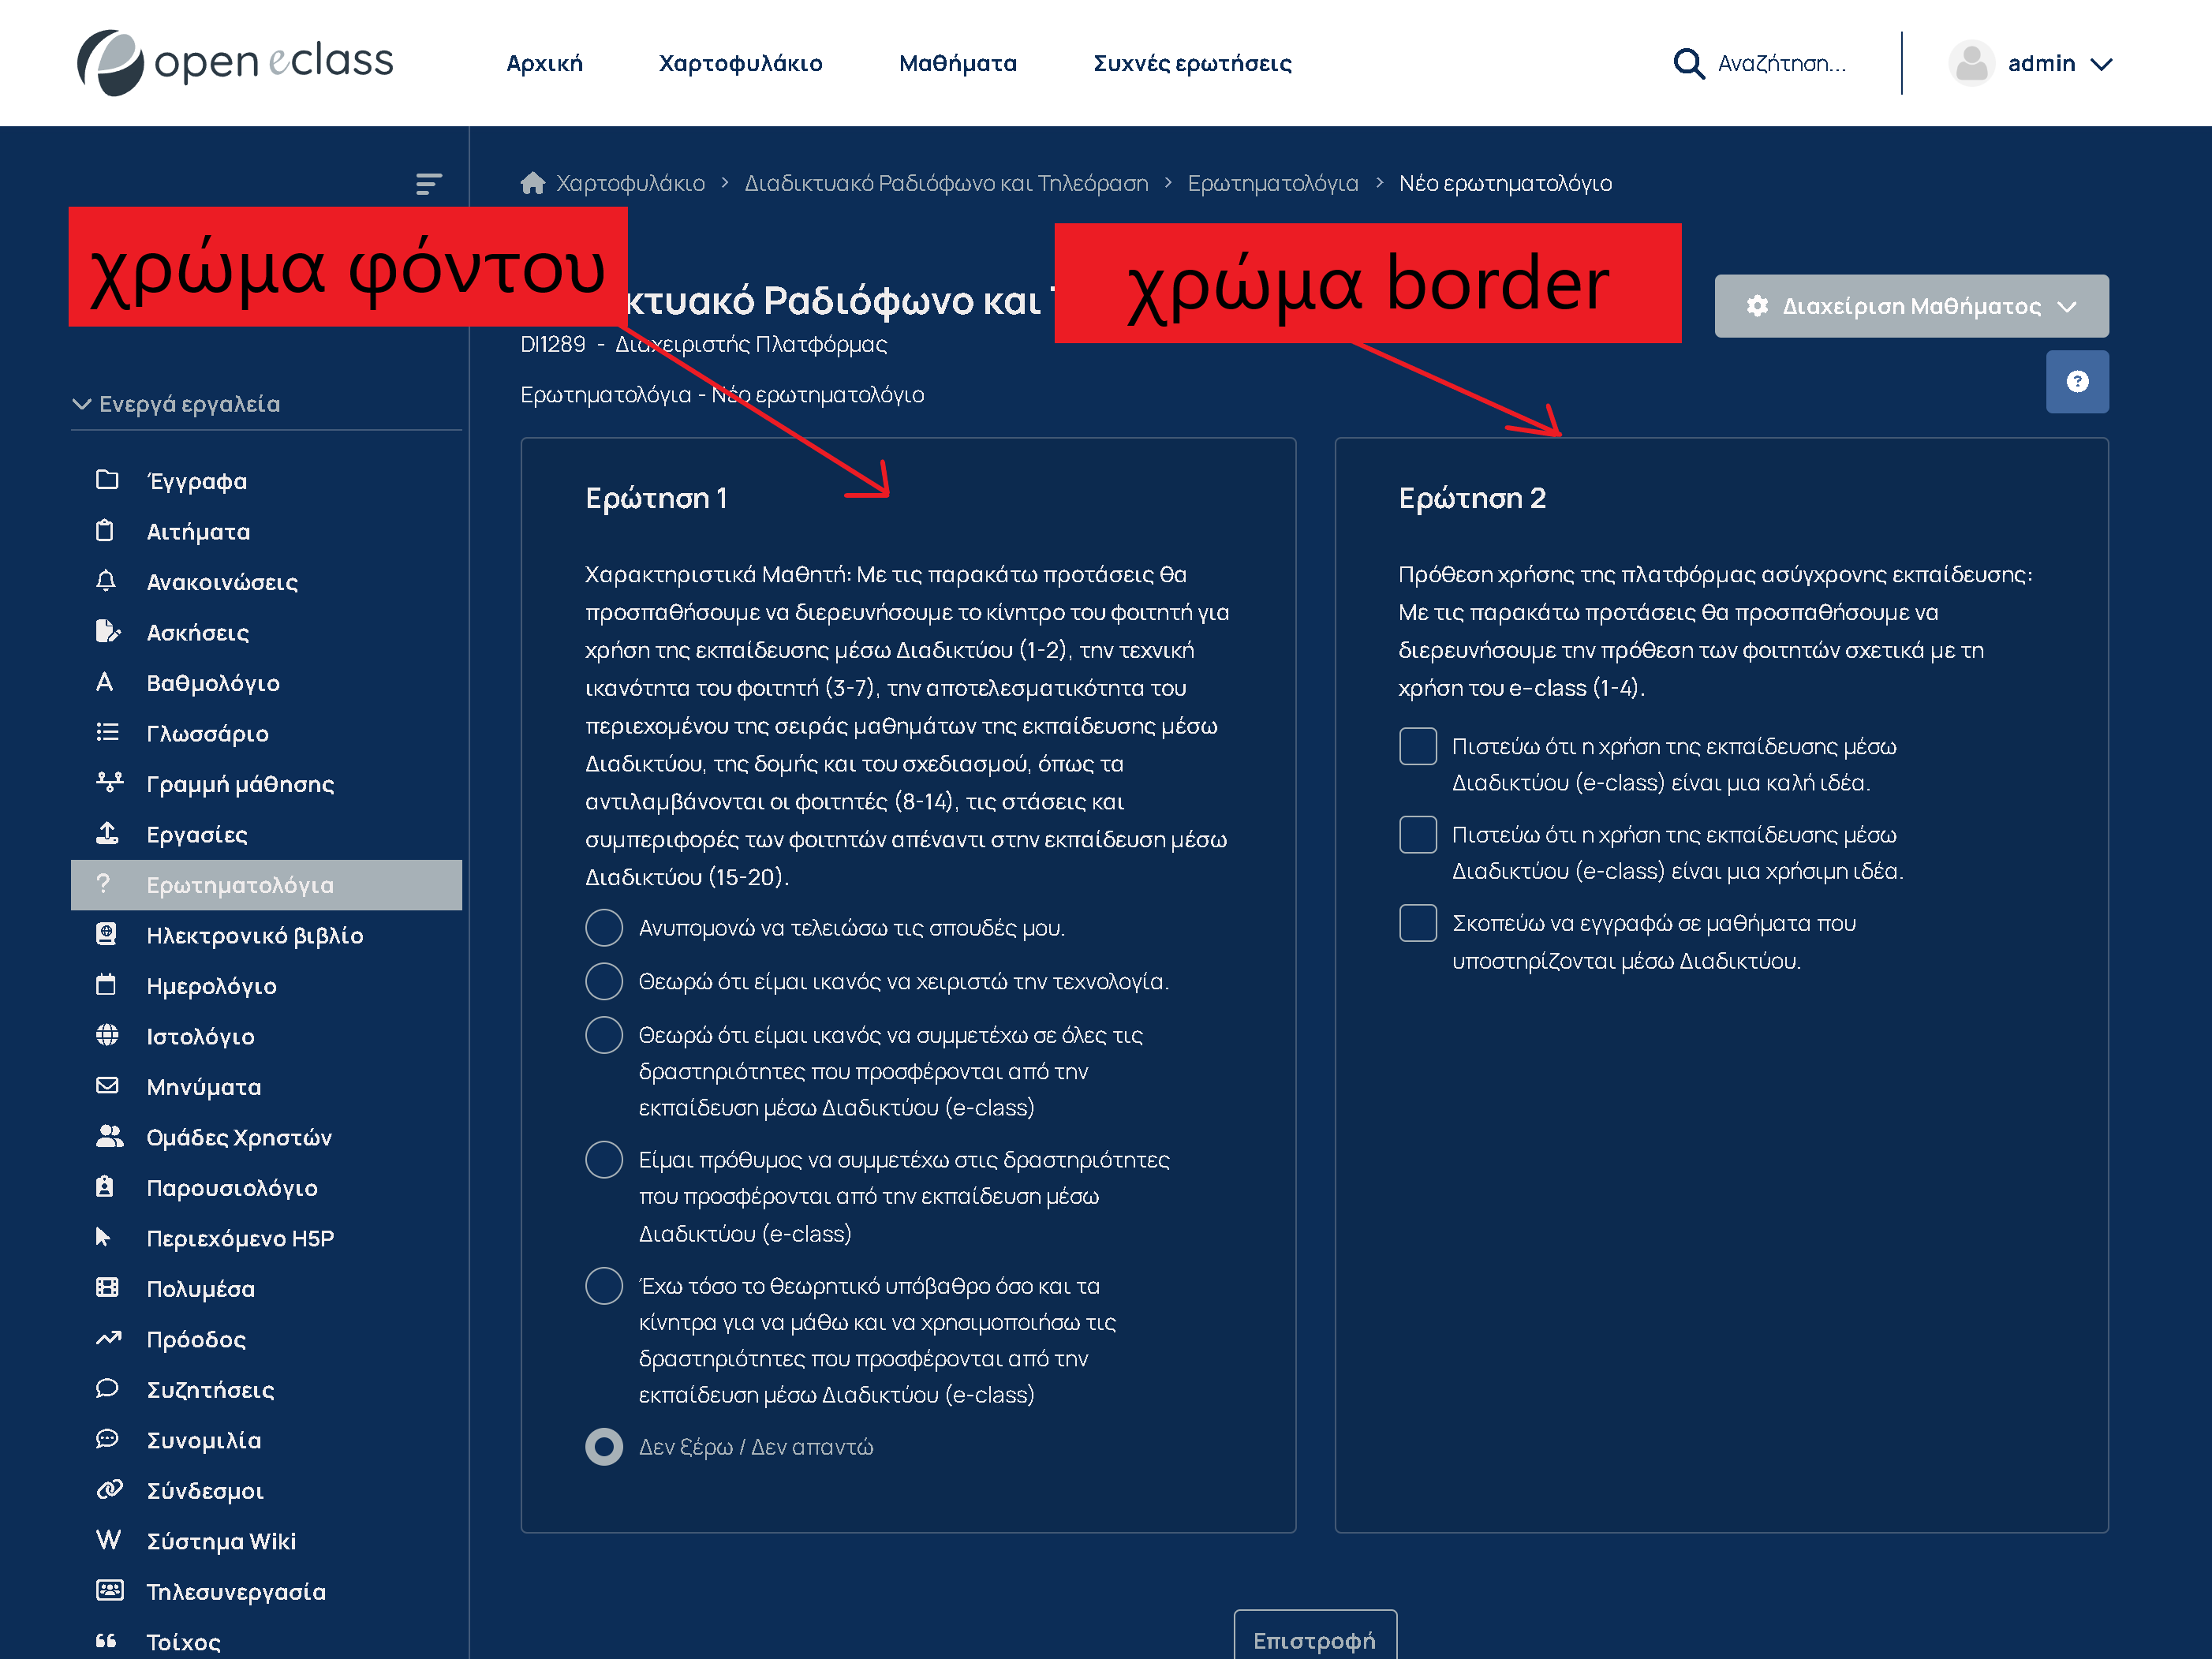Click the Συζητήσεις speech bubble icon
The width and height of the screenshot is (2212, 1659).
point(107,1388)
